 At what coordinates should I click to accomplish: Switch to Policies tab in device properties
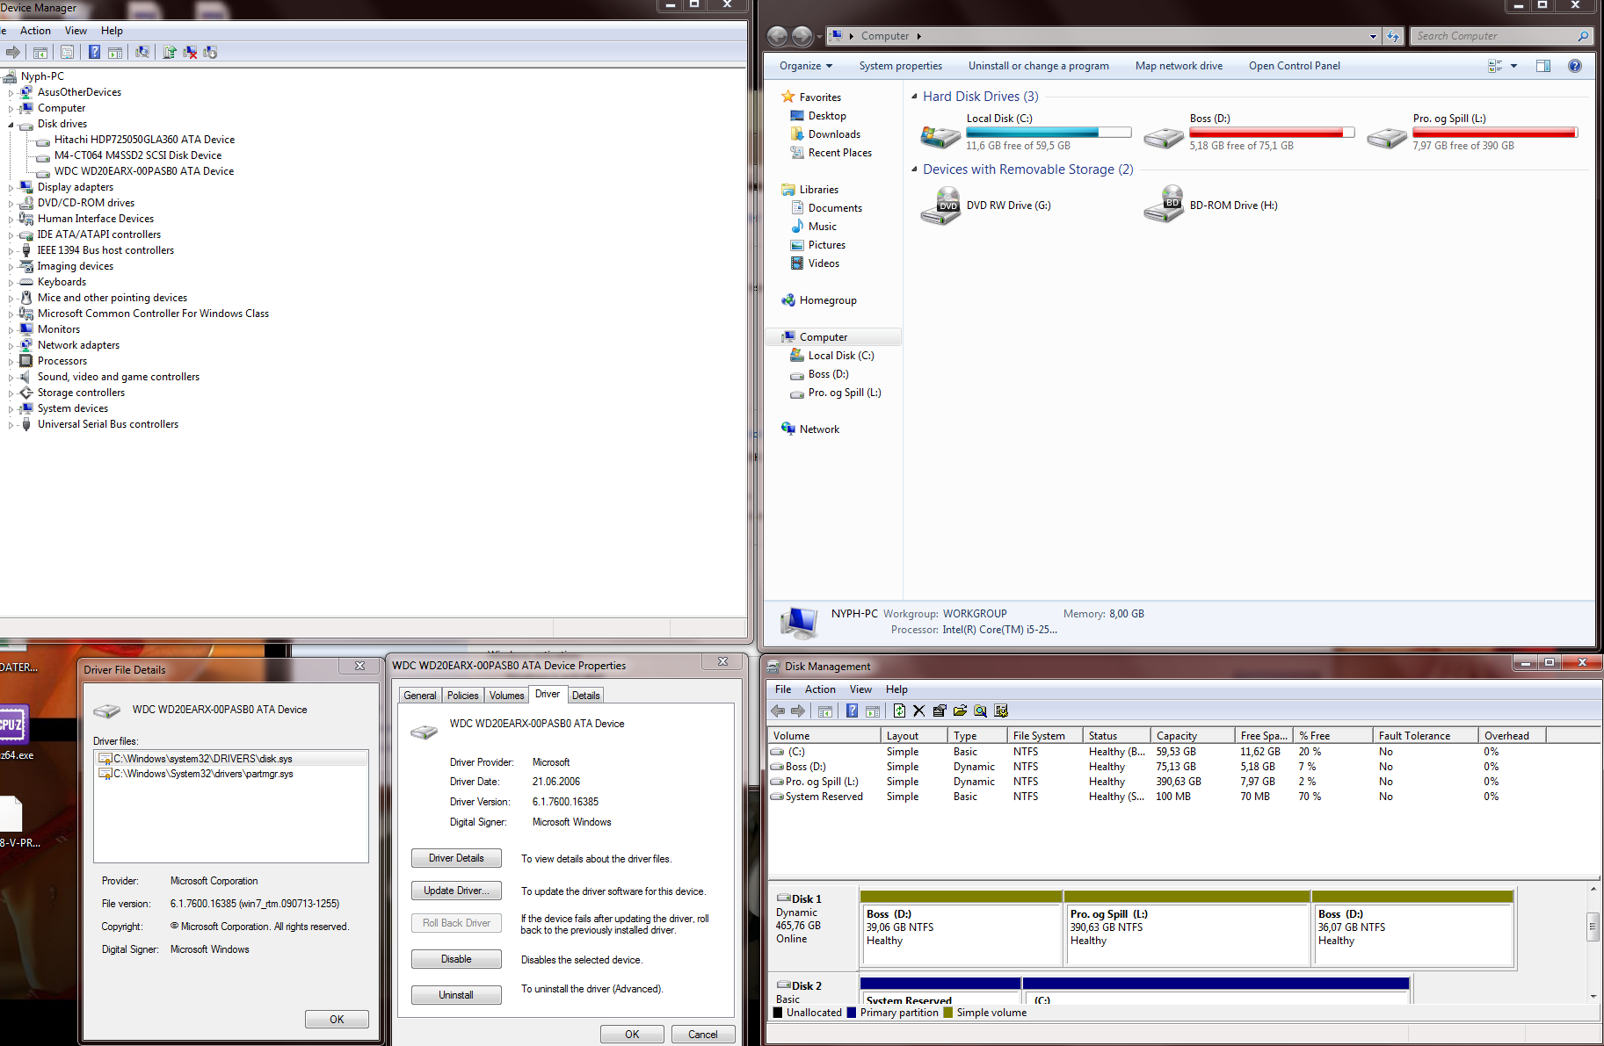pos(463,696)
